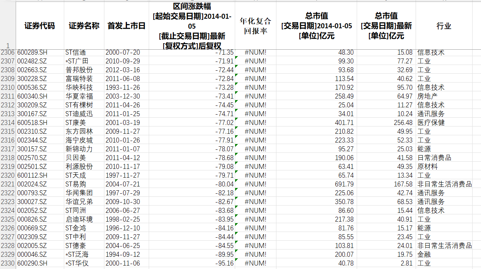Image resolution: width=481 pixels, height=269 pixels.
Task: Click 通讯服务 in 300027.SZ row
Action: 431,202
